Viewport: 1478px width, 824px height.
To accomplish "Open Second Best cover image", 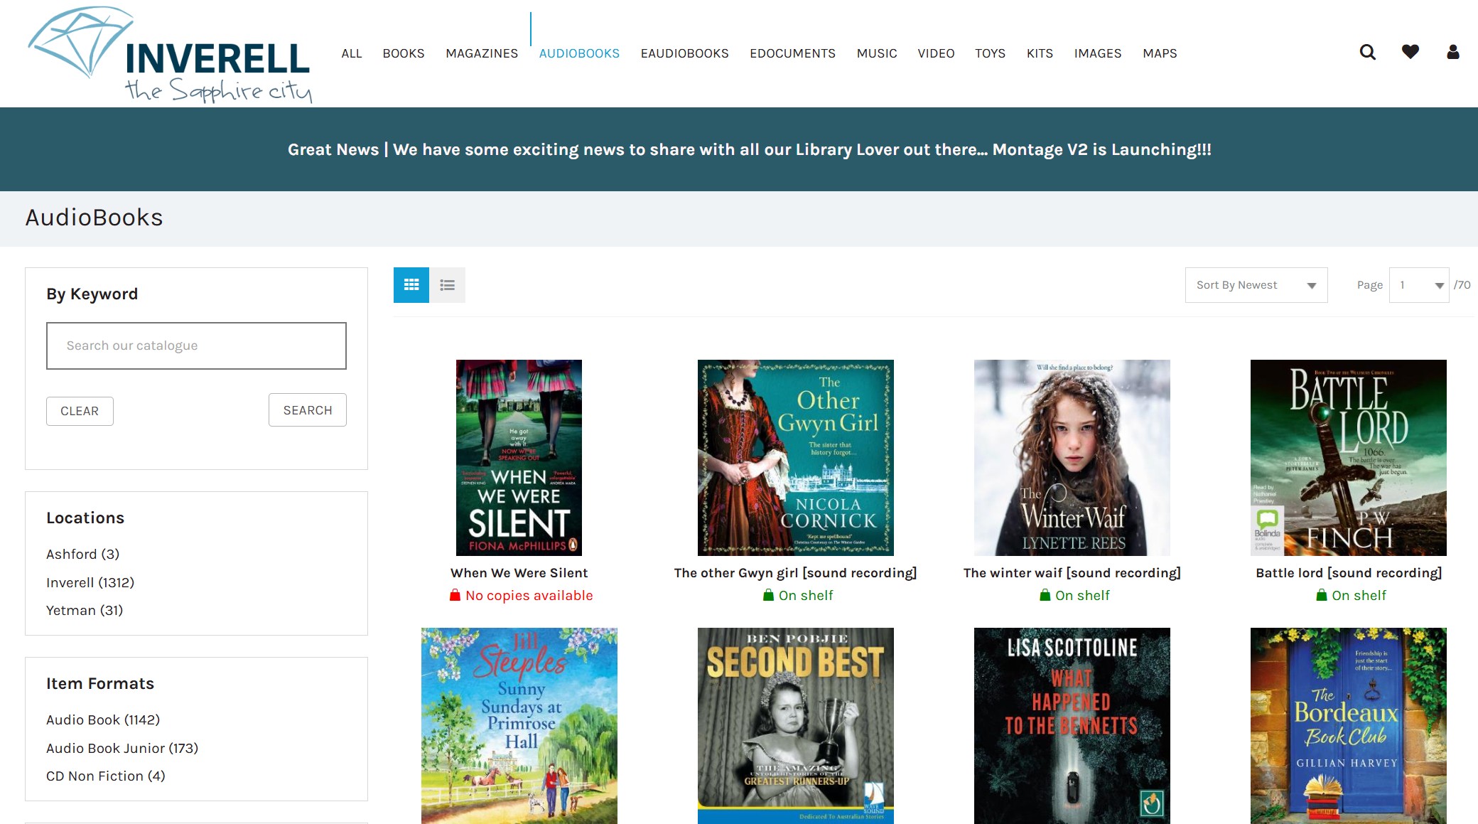I will click(795, 725).
